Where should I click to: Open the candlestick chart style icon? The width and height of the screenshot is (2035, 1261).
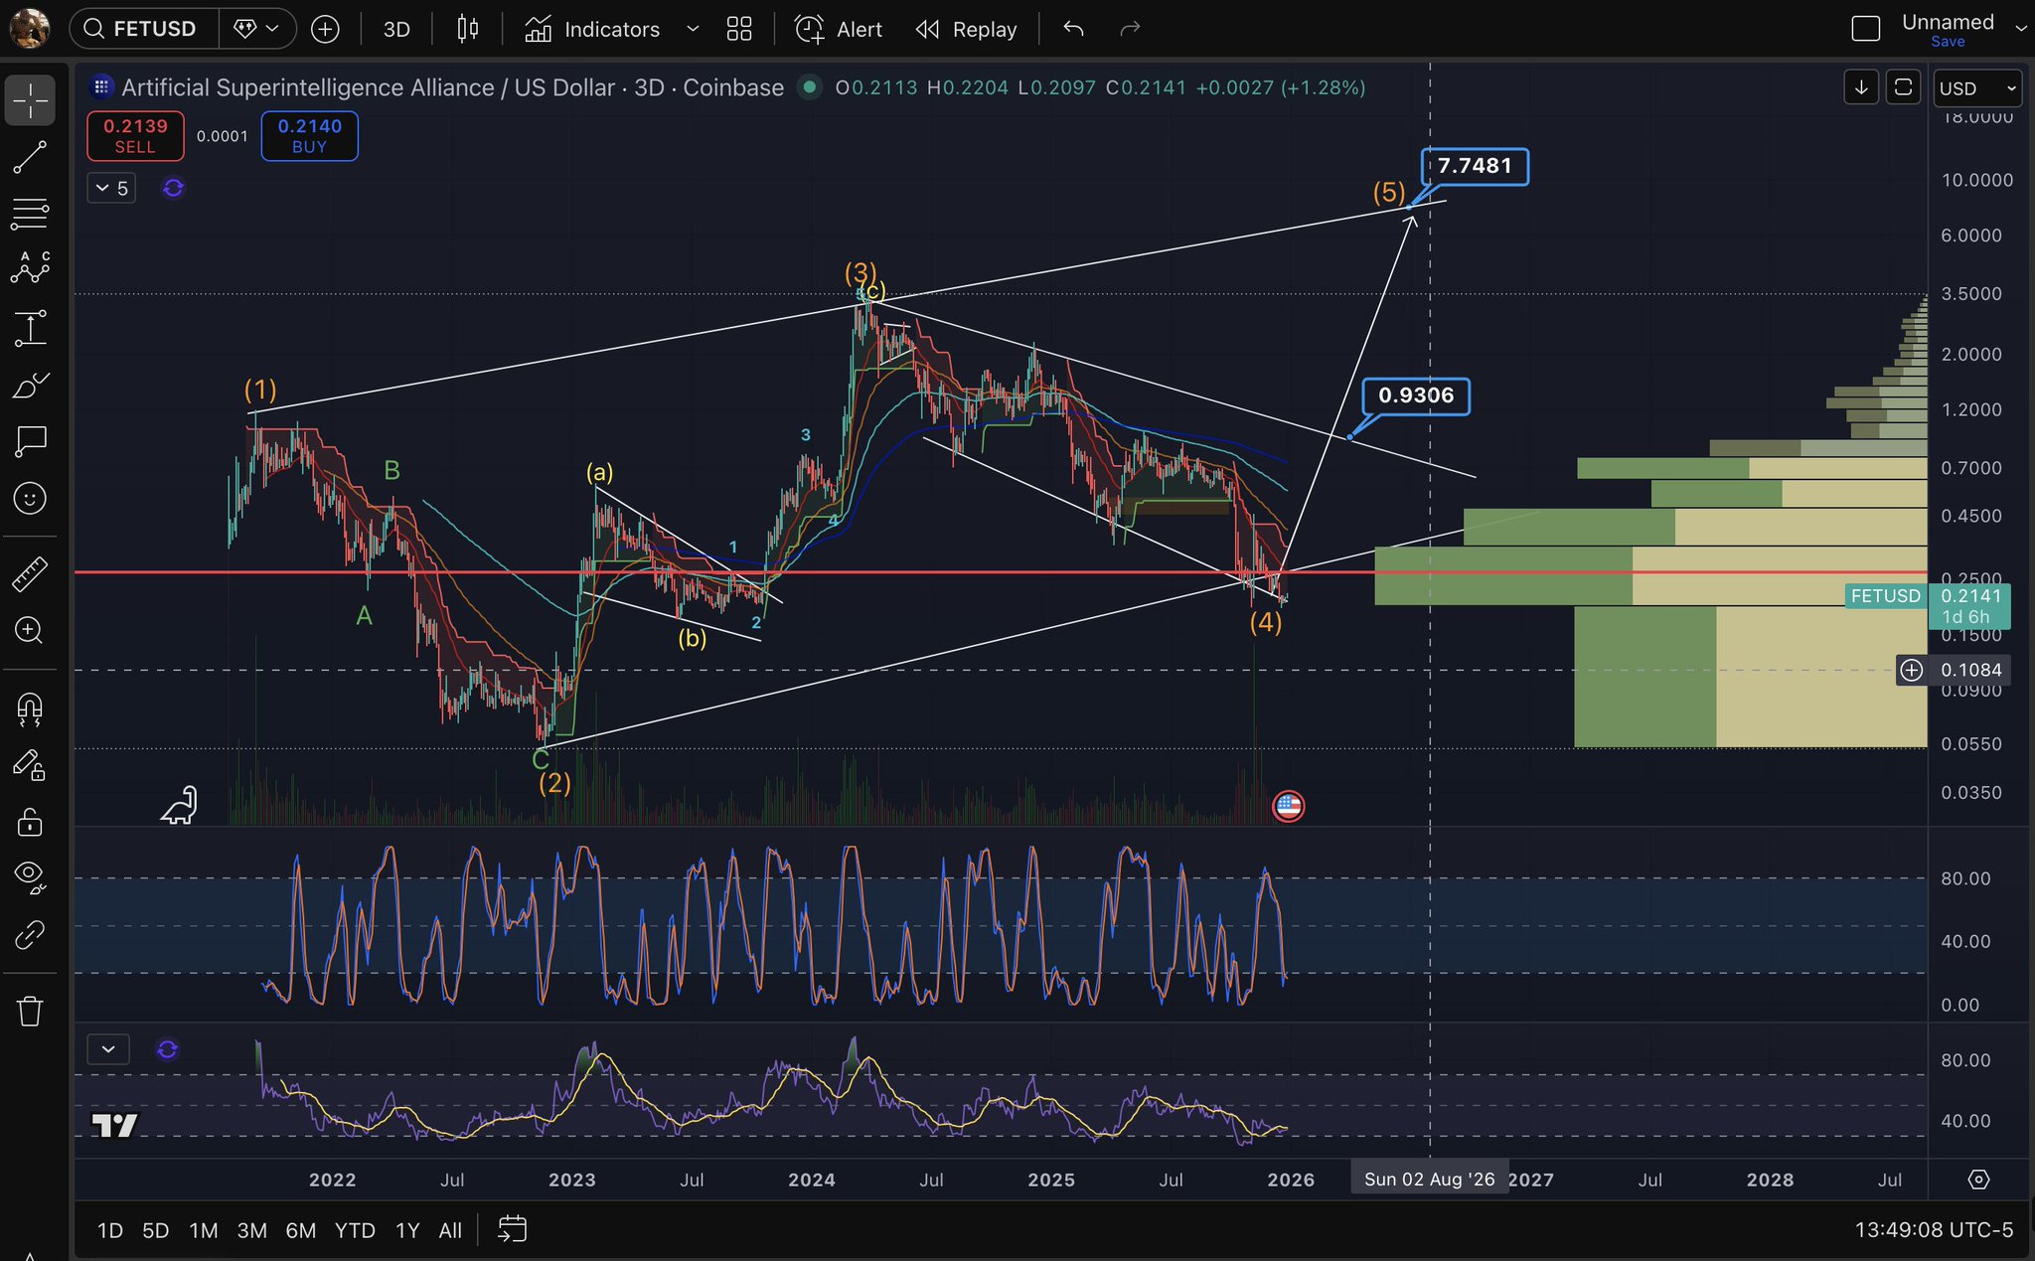click(467, 29)
